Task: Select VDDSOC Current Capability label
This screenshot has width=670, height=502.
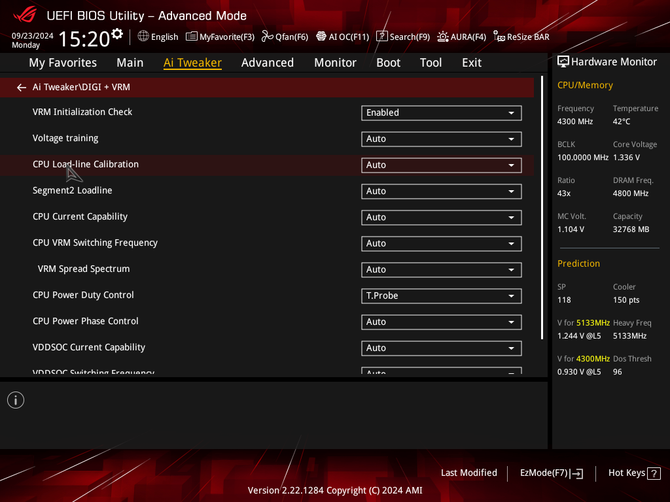Action: point(89,348)
